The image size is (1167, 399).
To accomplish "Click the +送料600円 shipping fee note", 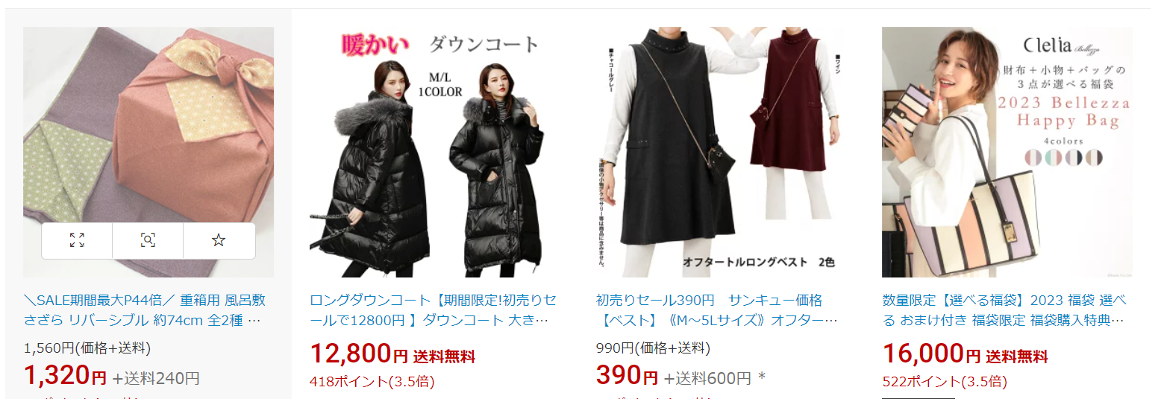I will click(x=707, y=378).
